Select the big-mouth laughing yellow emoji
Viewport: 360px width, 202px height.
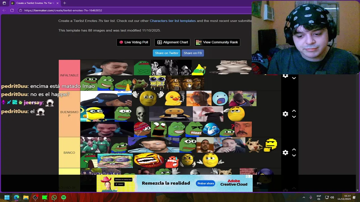(149, 160)
